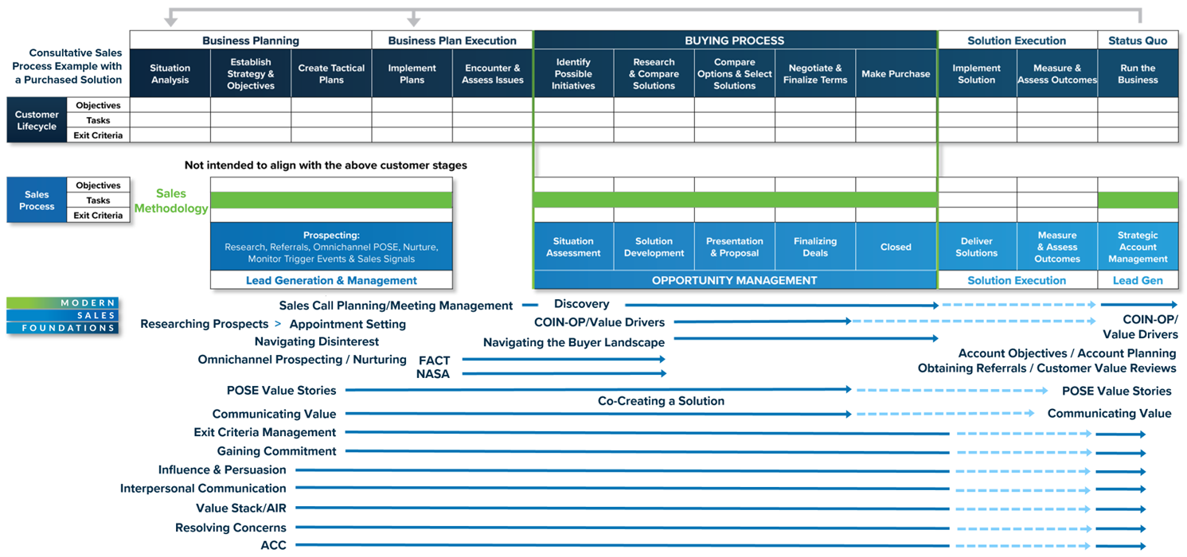
Task: Click the Strategic Account Management box
Action: pos(1138,247)
